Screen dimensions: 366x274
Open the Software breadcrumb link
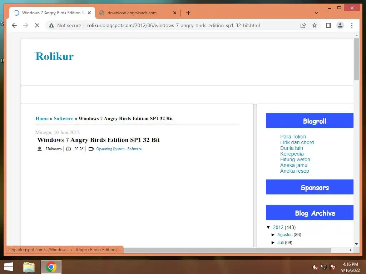[x=64, y=118]
